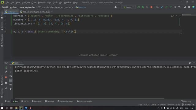Open the Terminal tool window
This screenshot has height=110, width=196.
click(x=49, y=101)
